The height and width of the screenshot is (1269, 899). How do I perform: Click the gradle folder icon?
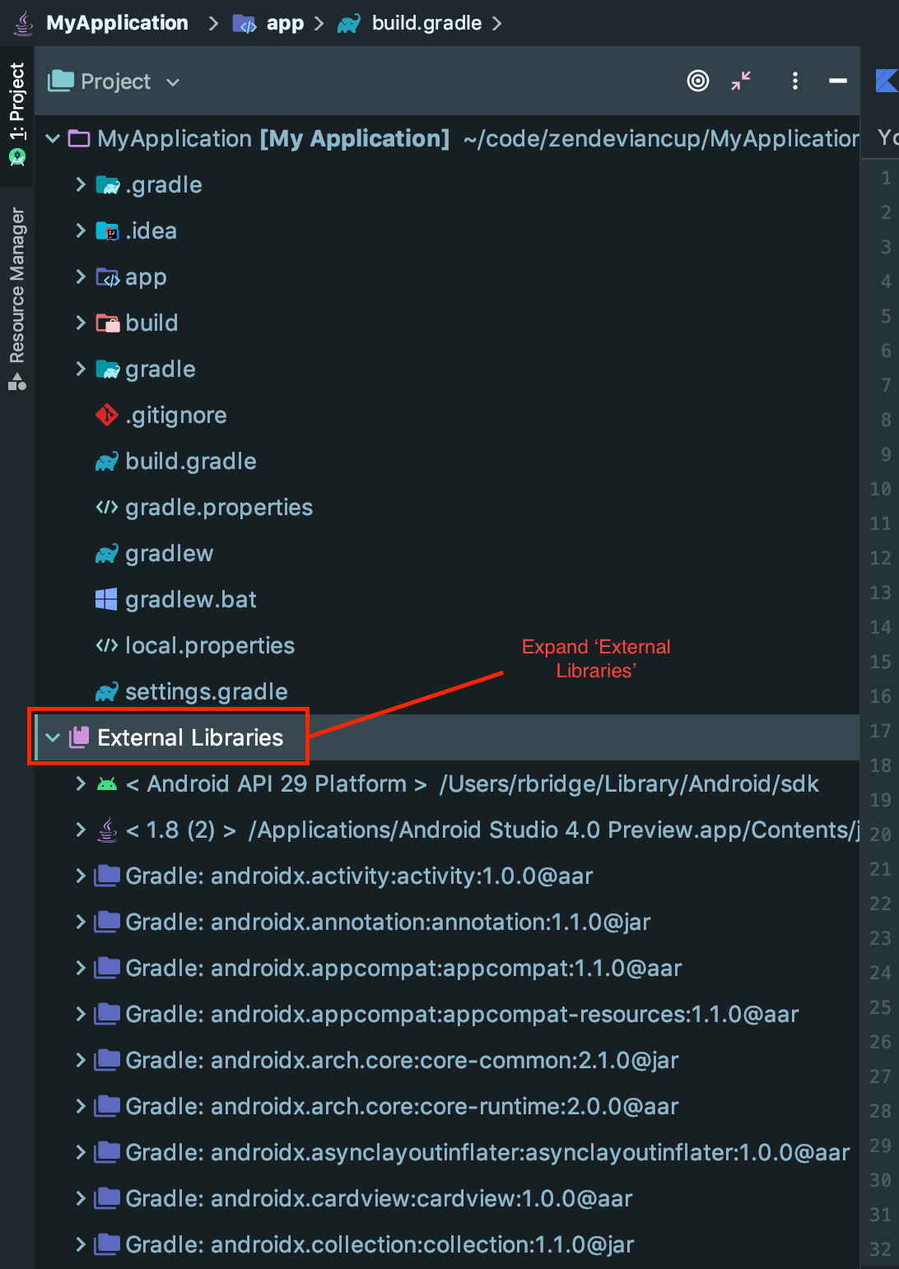[108, 370]
